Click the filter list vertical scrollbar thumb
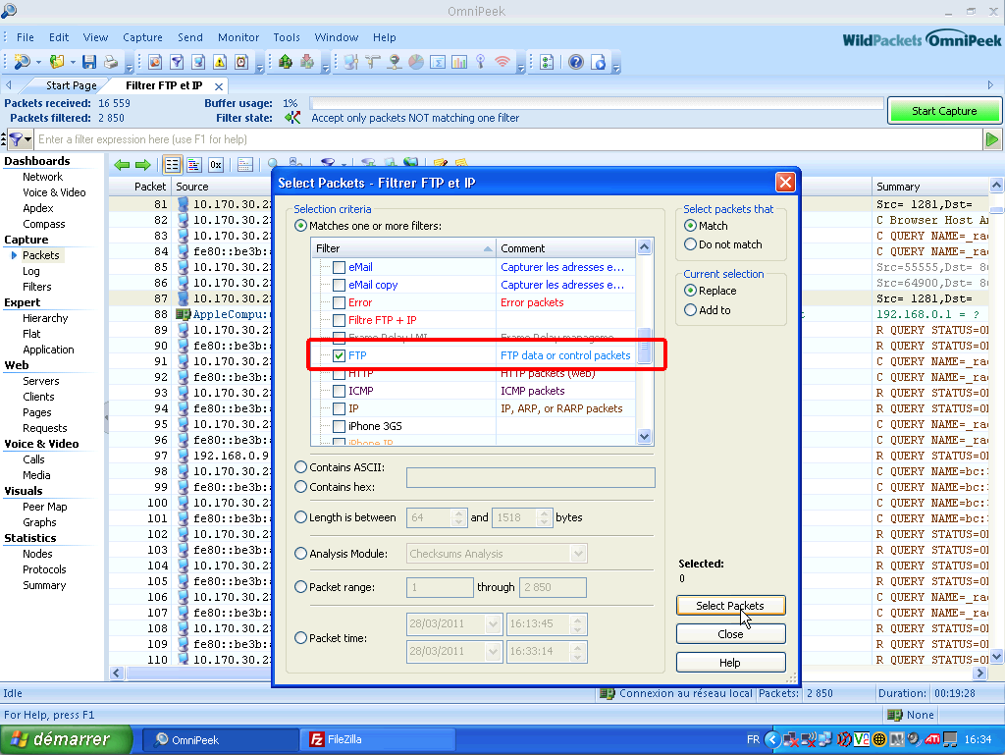This screenshot has height=755, width=1005. coord(645,345)
